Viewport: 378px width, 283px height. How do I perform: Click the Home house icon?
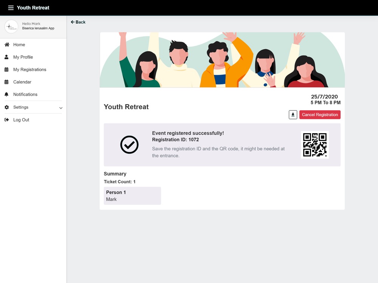tap(7, 45)
